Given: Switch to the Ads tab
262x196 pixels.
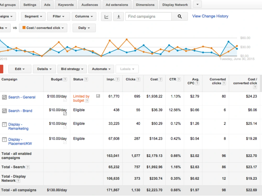Looking at the screenshot, I should [x=47, y=5].
